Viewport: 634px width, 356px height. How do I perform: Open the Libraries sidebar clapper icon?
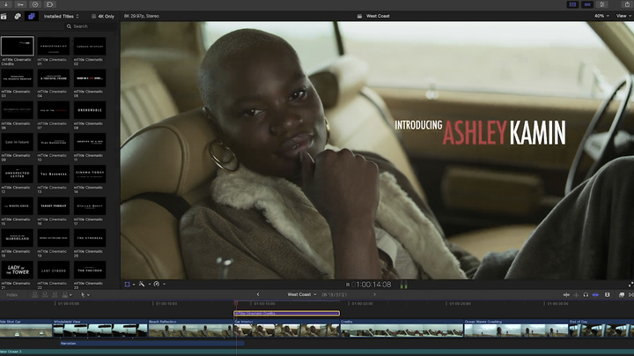4,16
